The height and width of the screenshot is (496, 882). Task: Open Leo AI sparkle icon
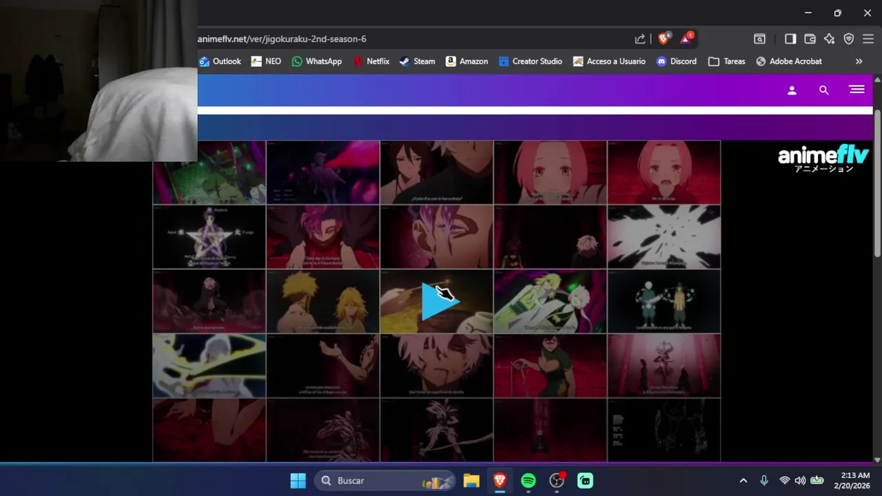830,39
